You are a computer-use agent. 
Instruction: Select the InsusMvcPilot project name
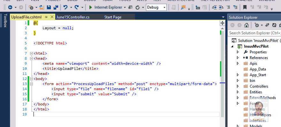[x=256, y=46]
